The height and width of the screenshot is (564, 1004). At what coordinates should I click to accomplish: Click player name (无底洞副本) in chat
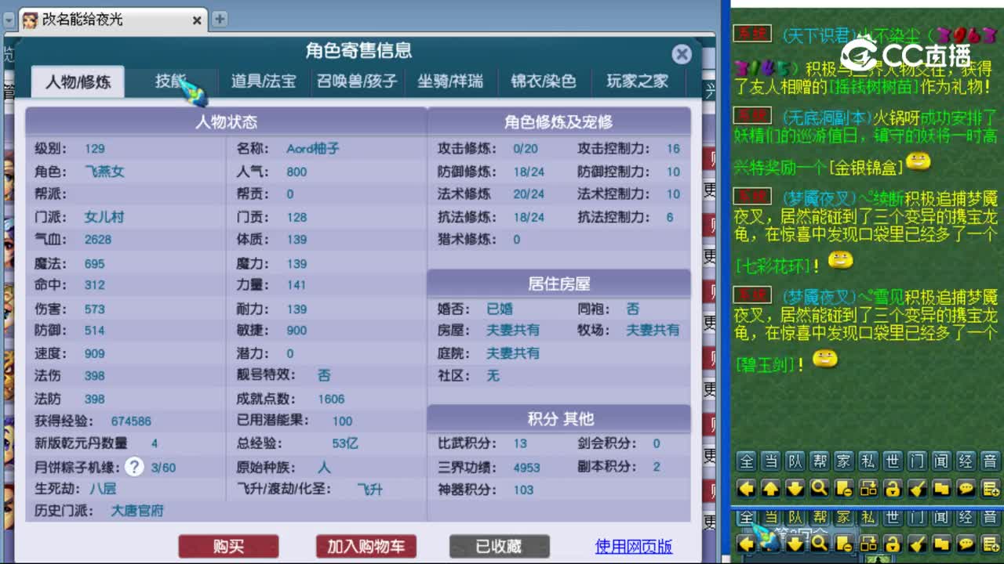pyautogui.click(x=826, y=117)
